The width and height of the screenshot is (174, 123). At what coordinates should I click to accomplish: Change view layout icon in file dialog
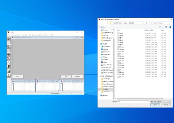160,27
